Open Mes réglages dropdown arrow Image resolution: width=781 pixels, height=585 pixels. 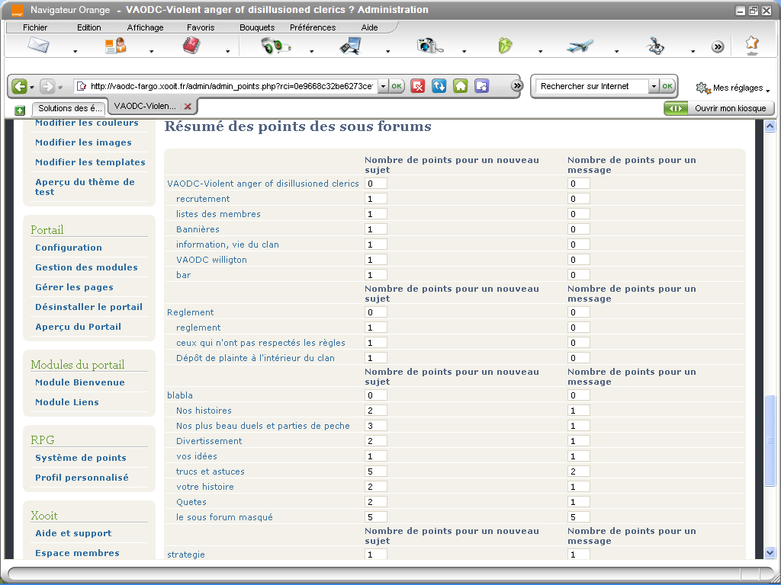tap(767, 91)
